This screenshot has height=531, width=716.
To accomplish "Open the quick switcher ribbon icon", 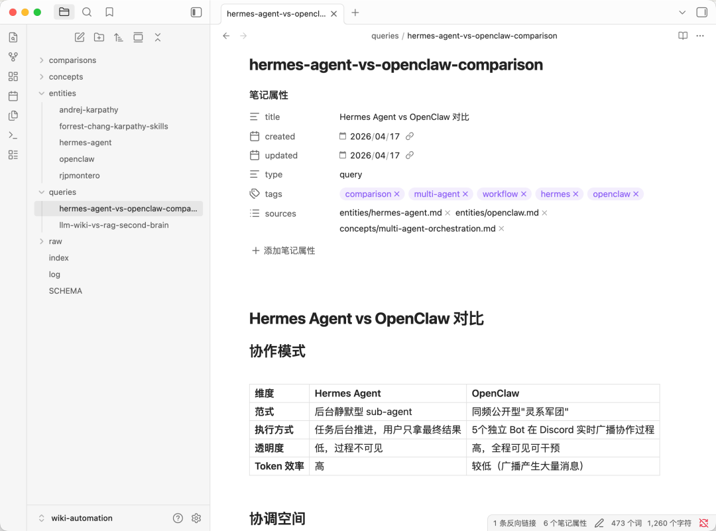I will click(13, 37).
